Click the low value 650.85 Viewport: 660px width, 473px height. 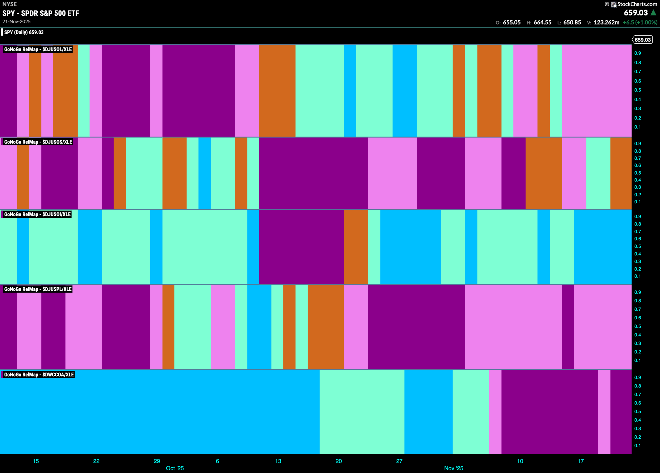tap(572, 22)
